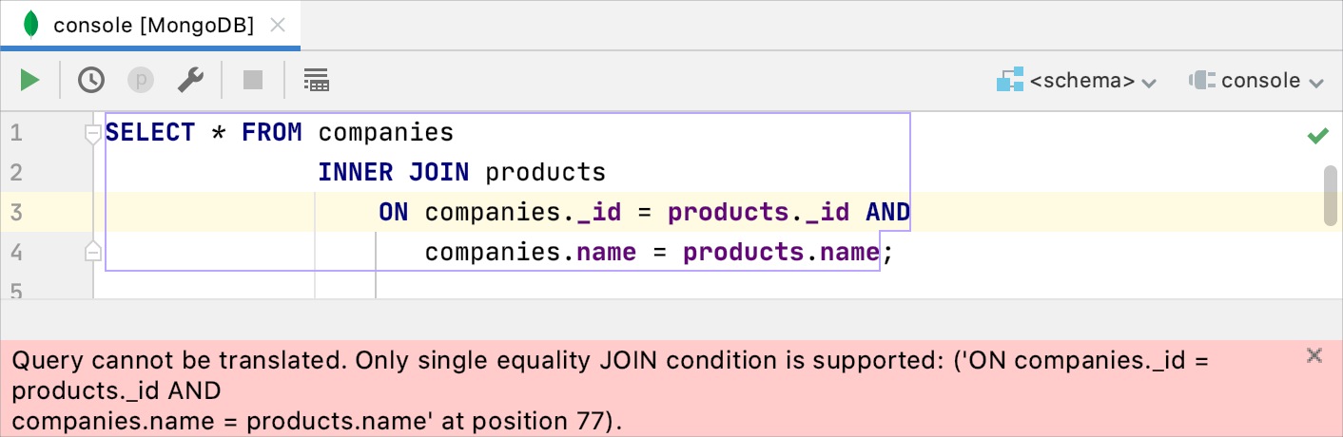Click the Stop execution square icon

[252, 80]
